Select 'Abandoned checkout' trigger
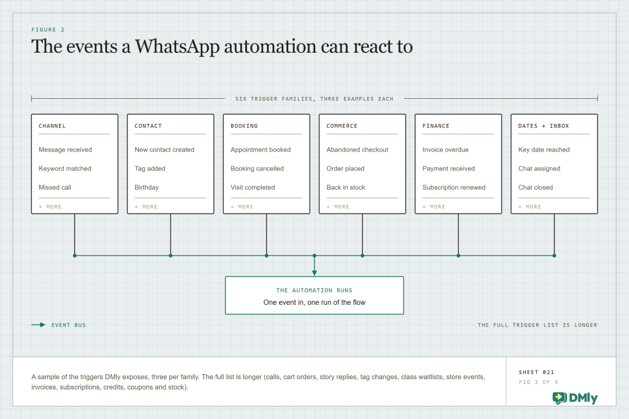Viewport: 629px width, 419px height. coord(357,150)
